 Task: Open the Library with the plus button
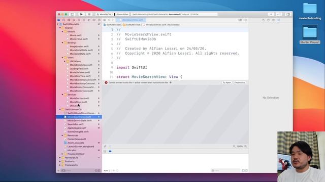271,14
